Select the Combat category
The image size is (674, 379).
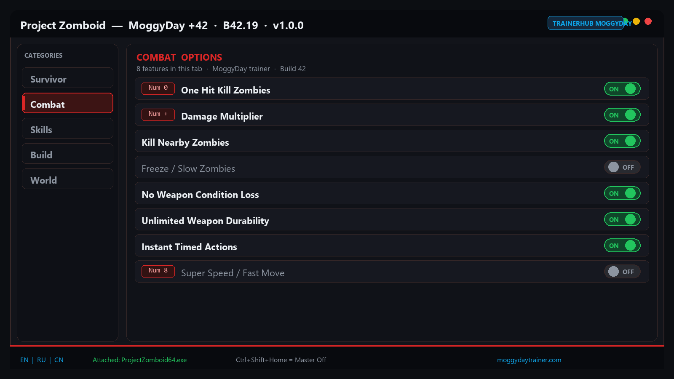[67, 103]
